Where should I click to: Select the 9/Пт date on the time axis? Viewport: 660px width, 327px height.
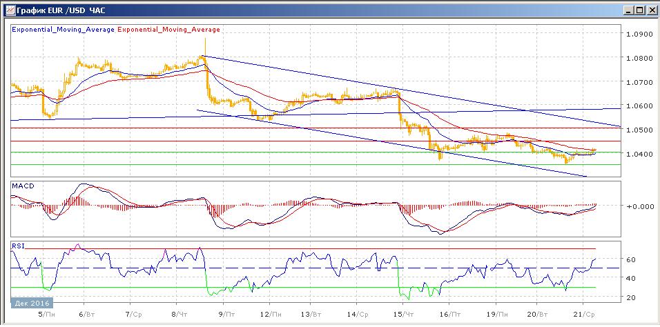pyautogui.click(x=225, y=313)
